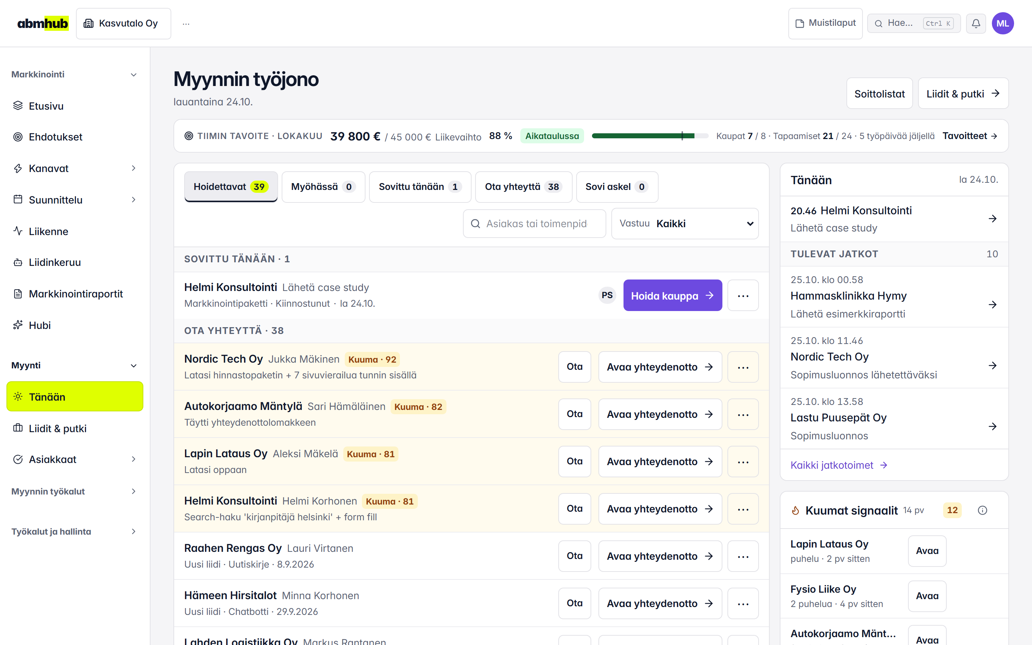This screenshot has width=1032, height=645.
Task: Click the Hoida kauppa button
Action: tap(673, 295)
